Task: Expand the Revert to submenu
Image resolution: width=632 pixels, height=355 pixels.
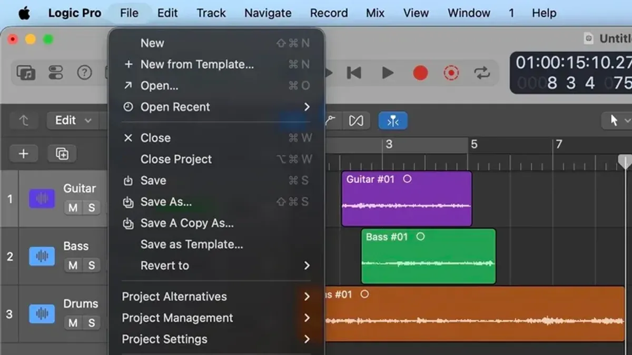Action: (x=217, y=266)
